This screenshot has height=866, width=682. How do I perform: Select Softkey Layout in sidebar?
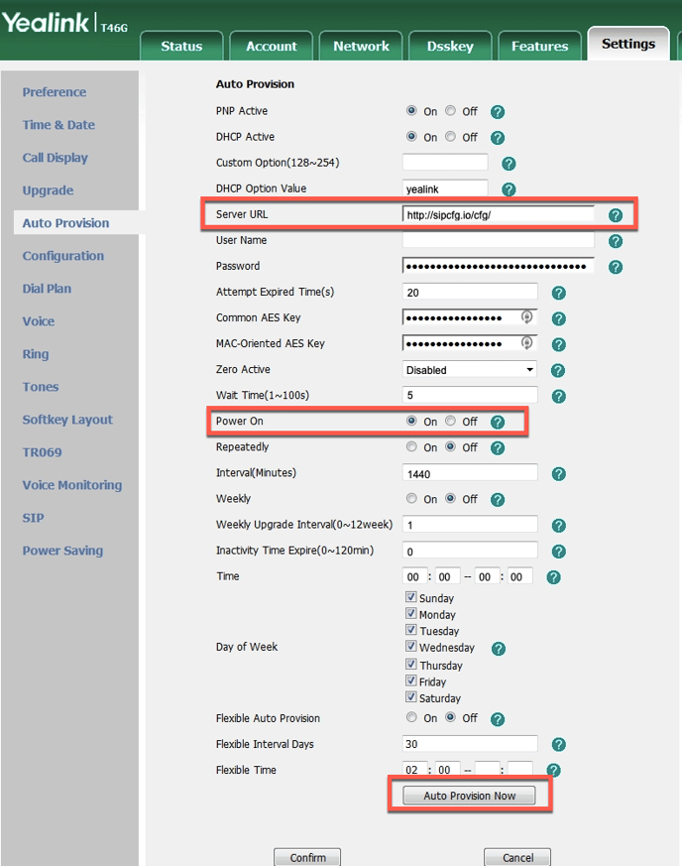(67, 420)
